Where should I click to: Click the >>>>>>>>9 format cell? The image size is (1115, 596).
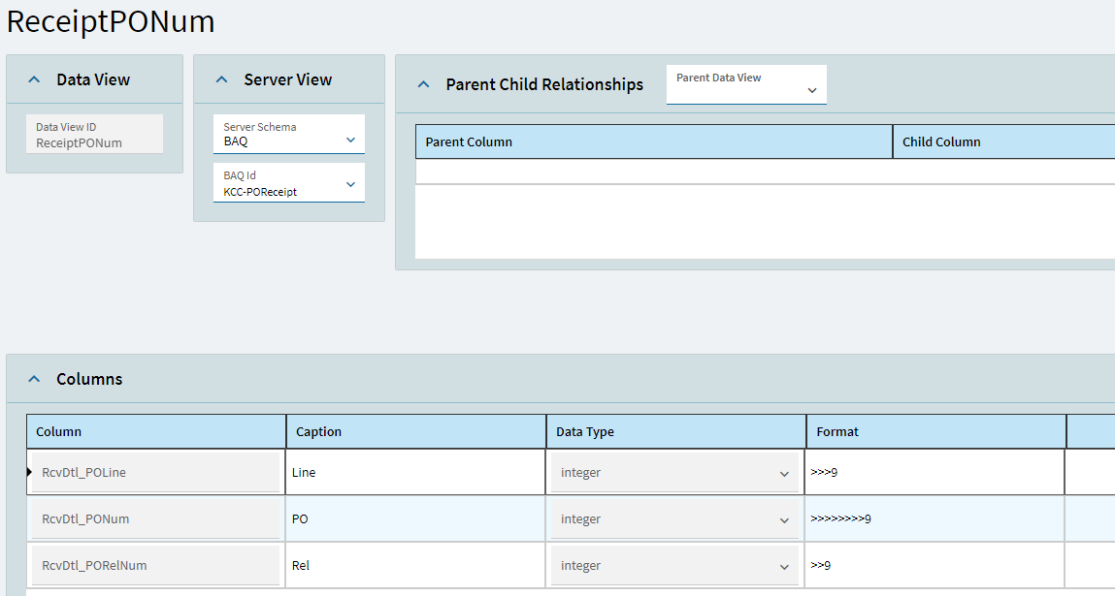pos(935,519)
